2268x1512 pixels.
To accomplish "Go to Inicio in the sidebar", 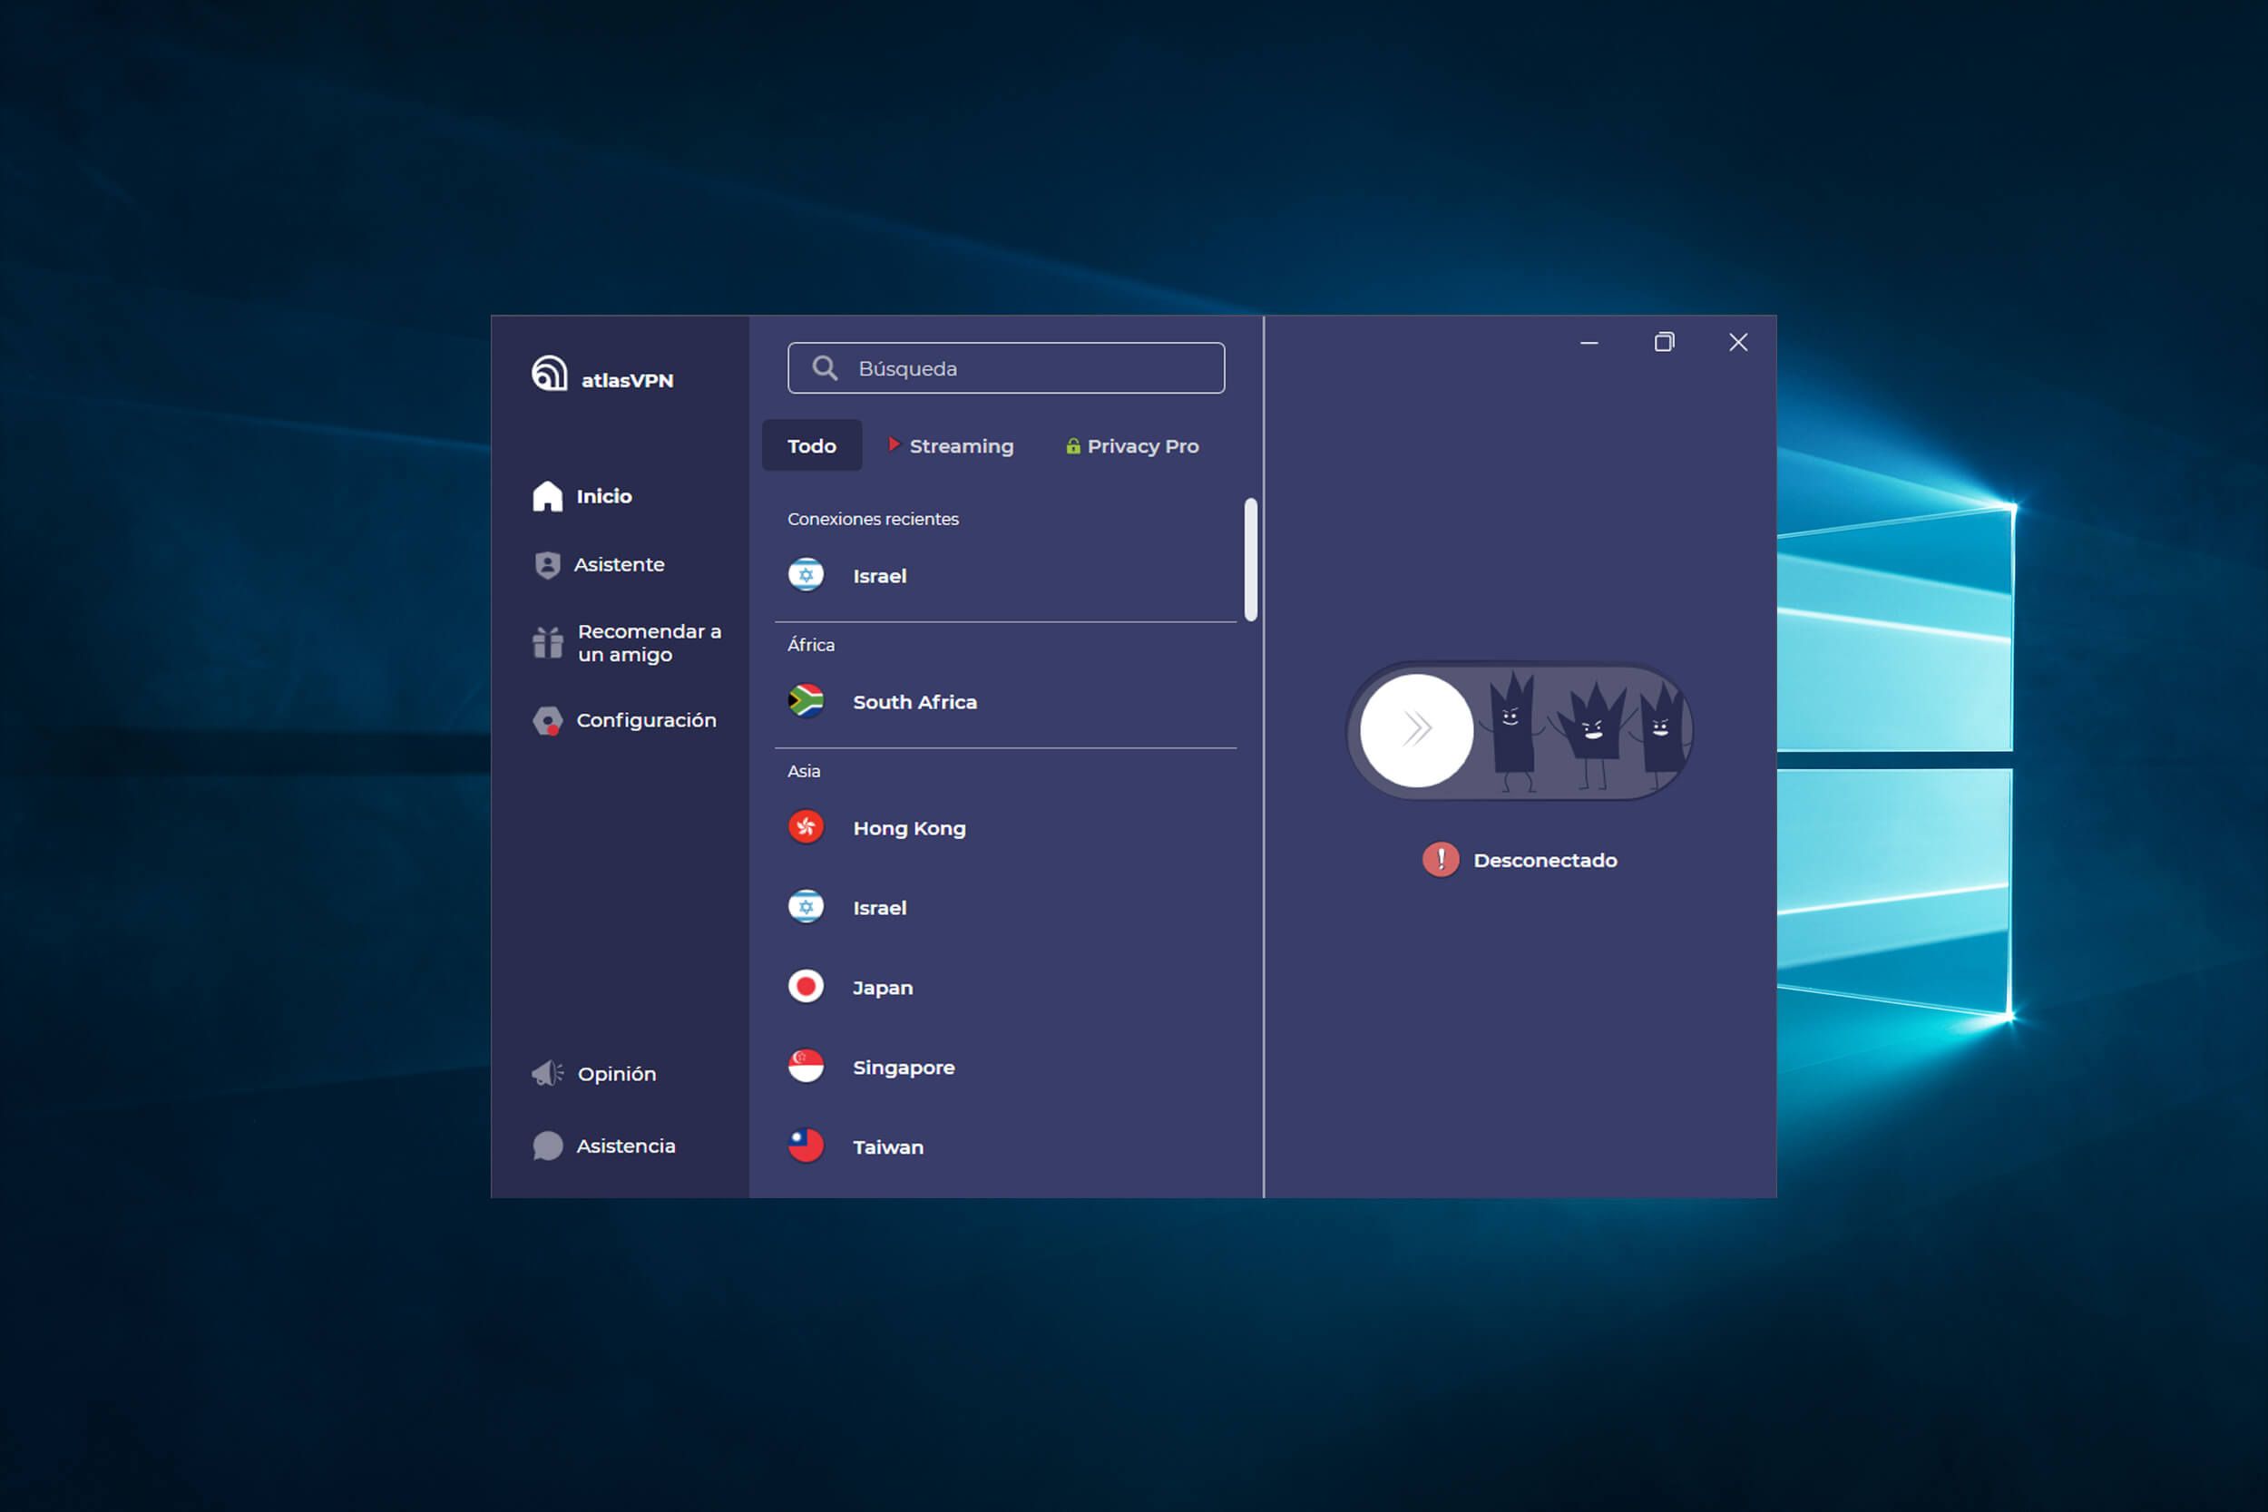I will (583, 495).
